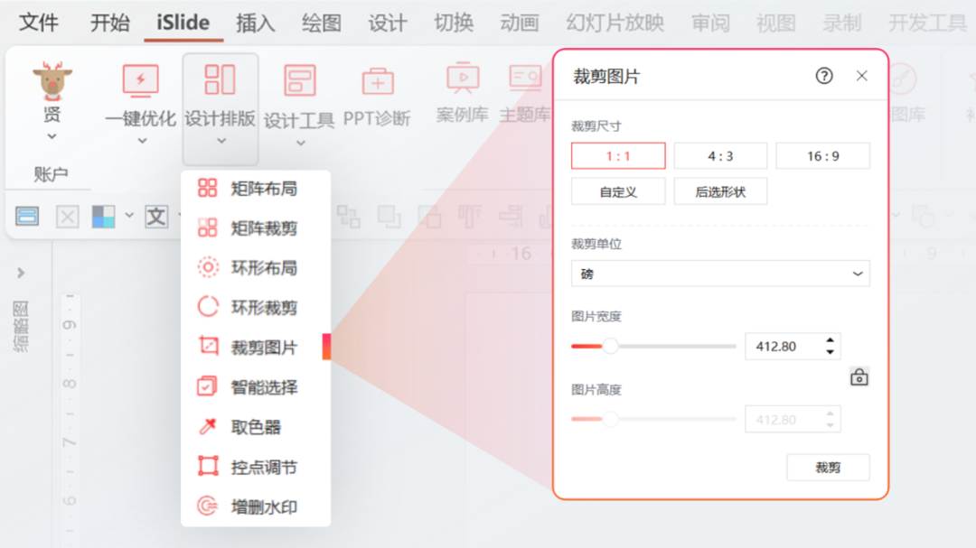
Task: Click the reindeer account avatar icon
Action: (52, 81)
